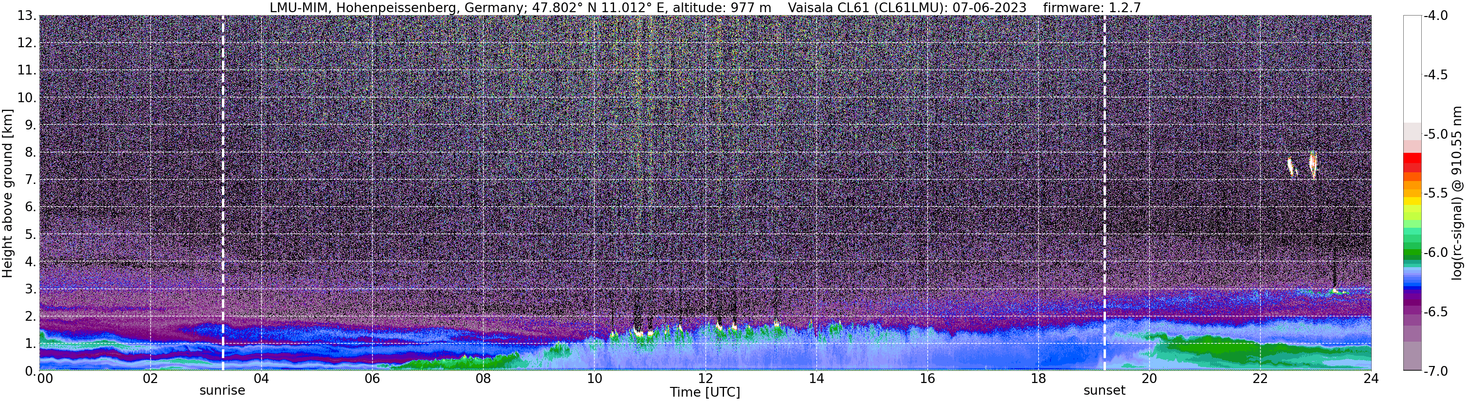
Task: Click the white top section of the colorbar
Action: point(1413,68)
